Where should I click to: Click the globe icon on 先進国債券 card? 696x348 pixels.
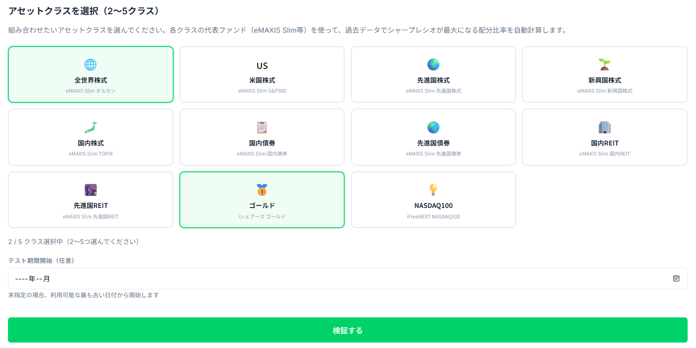[x=433, y=127]
